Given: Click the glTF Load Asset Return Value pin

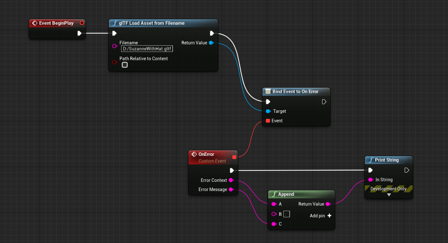Looking at the screenshot, I should coord(211,43).
